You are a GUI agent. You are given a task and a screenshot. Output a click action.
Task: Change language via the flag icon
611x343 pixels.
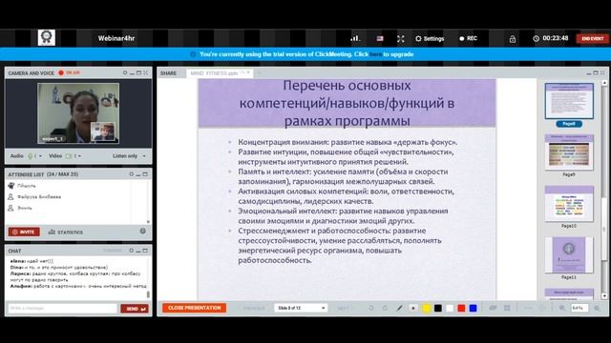click(380, 38)
